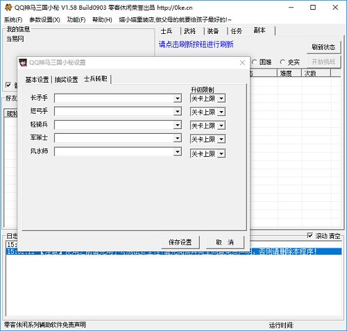Open 军策士 升级限制 关卡上限 dropdown
347x331 pixels.
221,139
